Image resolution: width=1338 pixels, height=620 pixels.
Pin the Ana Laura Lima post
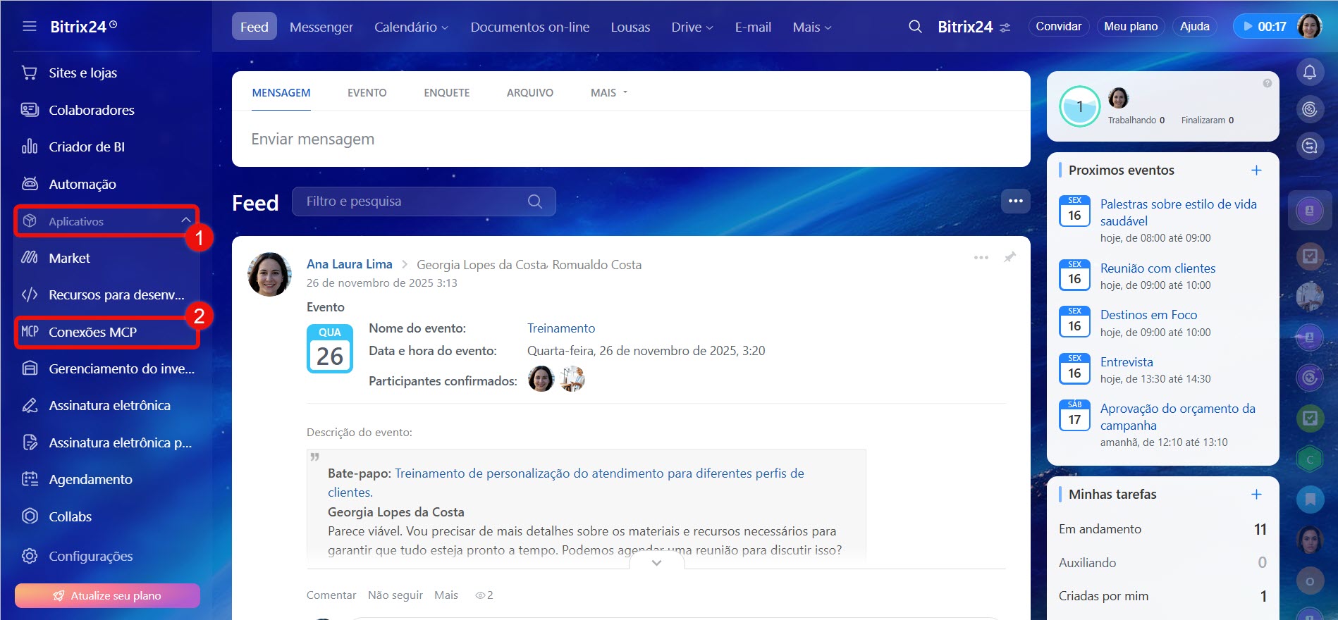1009,257
